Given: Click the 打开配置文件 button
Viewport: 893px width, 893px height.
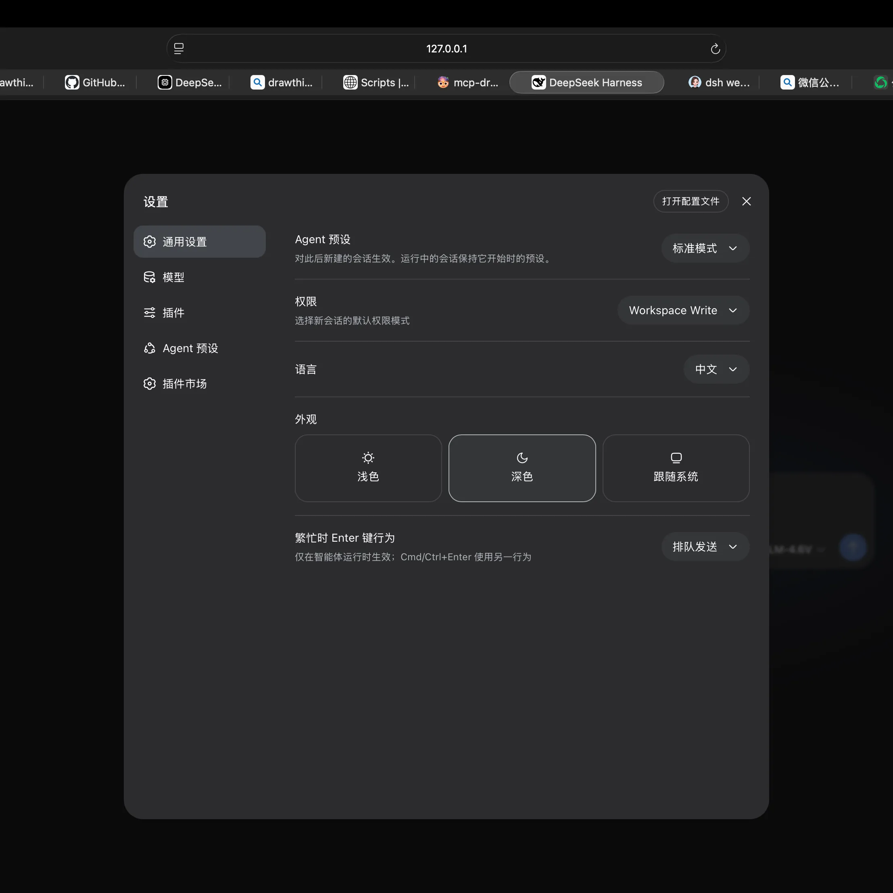Looking at the screenshot, I should [691, 201].
